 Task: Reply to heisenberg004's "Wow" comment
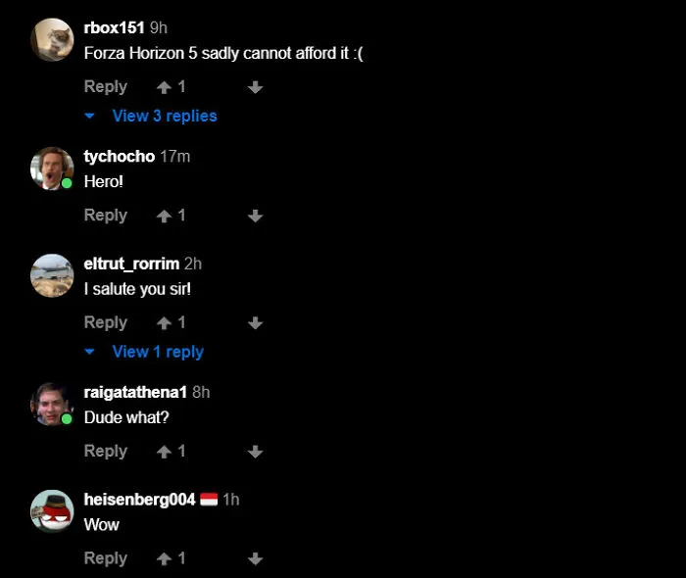[x=106, y=558]
